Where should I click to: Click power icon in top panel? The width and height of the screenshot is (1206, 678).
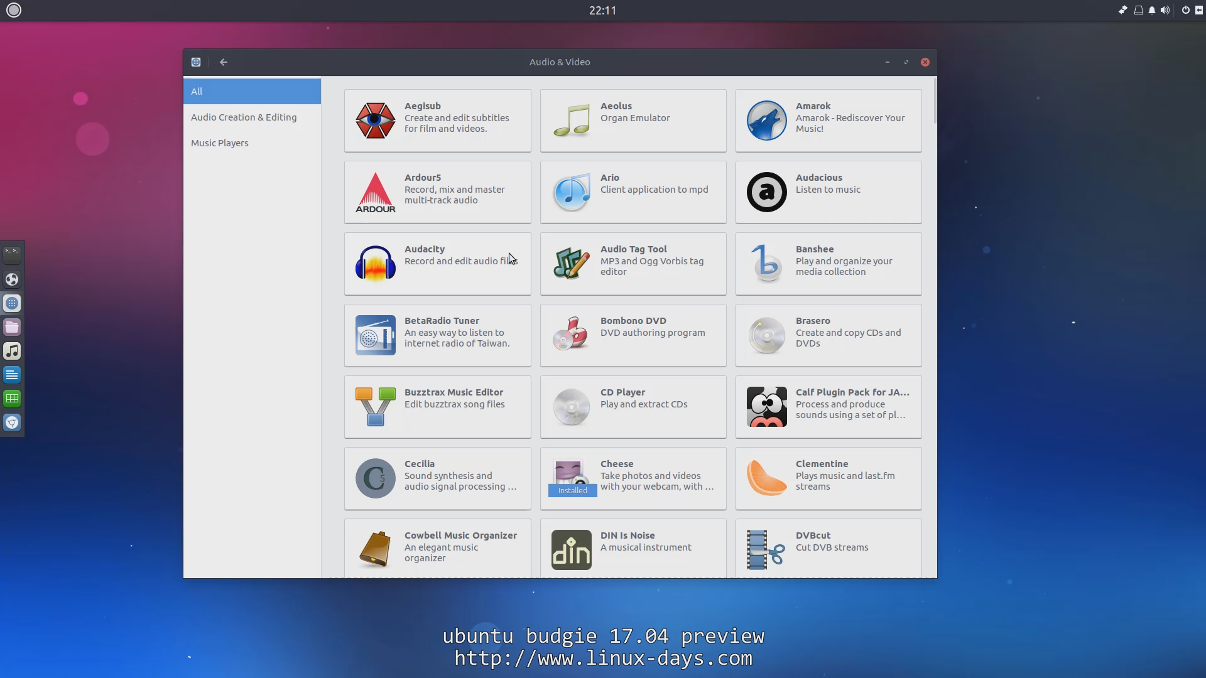tap(1185, 10)
